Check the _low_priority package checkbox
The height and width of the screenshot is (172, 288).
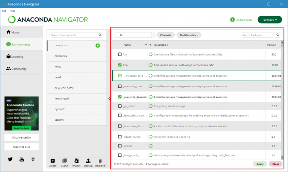point(120,155)
